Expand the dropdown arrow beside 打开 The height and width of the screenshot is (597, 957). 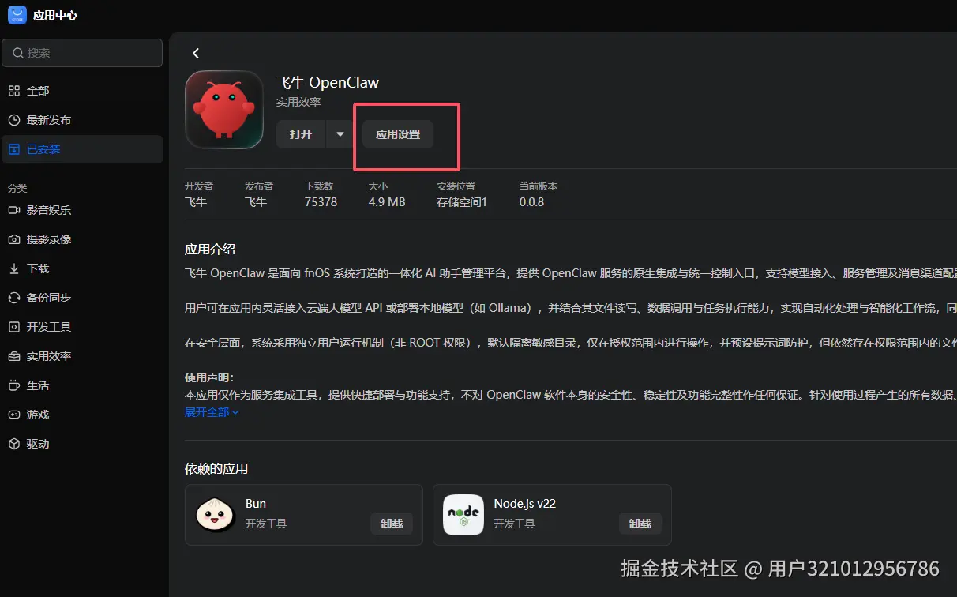click(340, 134)
